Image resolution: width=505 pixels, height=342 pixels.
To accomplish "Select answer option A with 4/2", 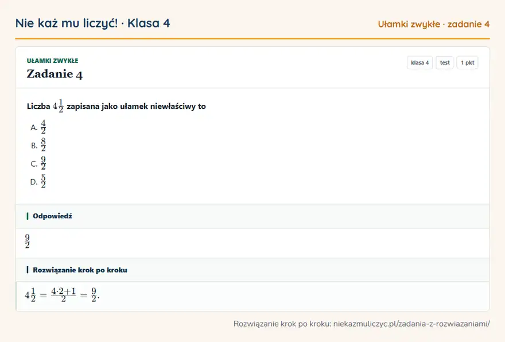I will [38, 127].
